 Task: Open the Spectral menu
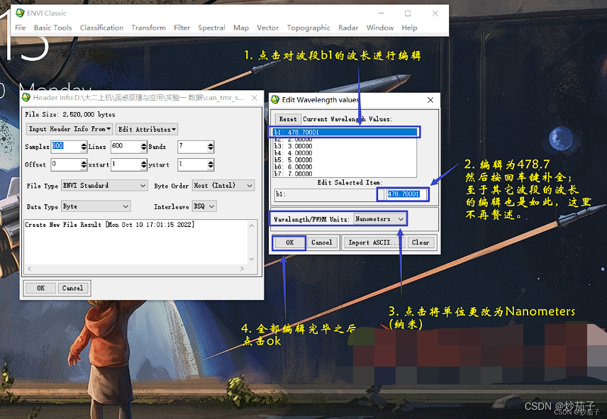click(211, 28)
